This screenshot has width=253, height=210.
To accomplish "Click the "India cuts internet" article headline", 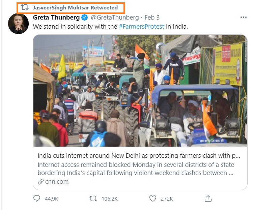I will tap(139, 156).
